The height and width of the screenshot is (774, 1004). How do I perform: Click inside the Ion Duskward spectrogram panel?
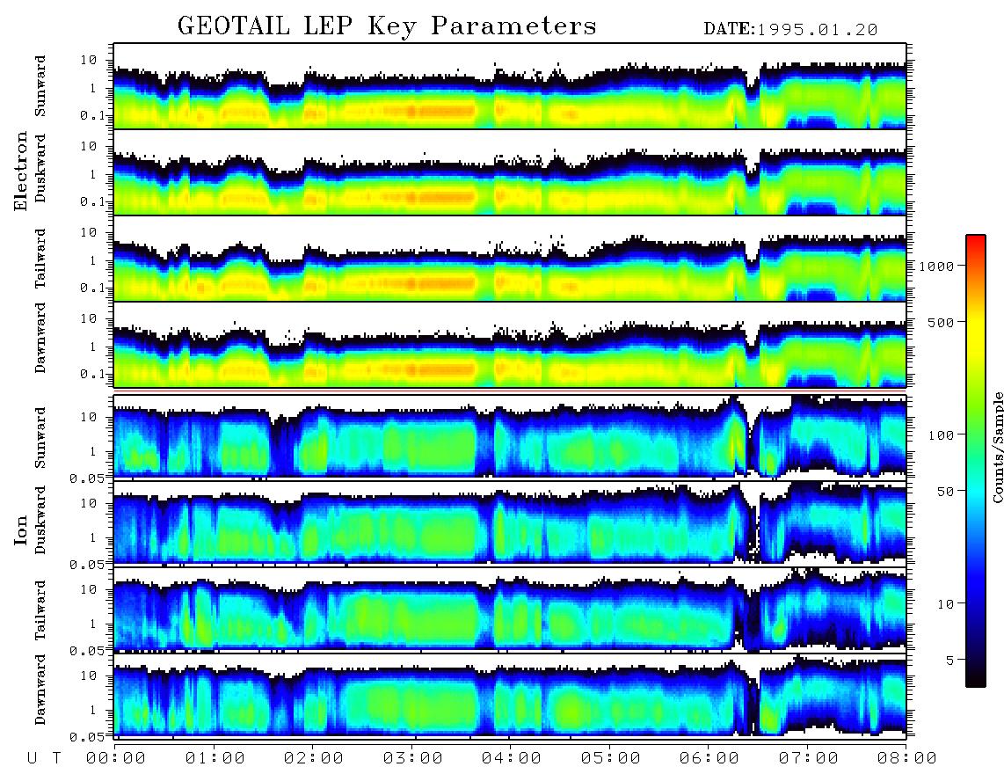tap(510, 522)
